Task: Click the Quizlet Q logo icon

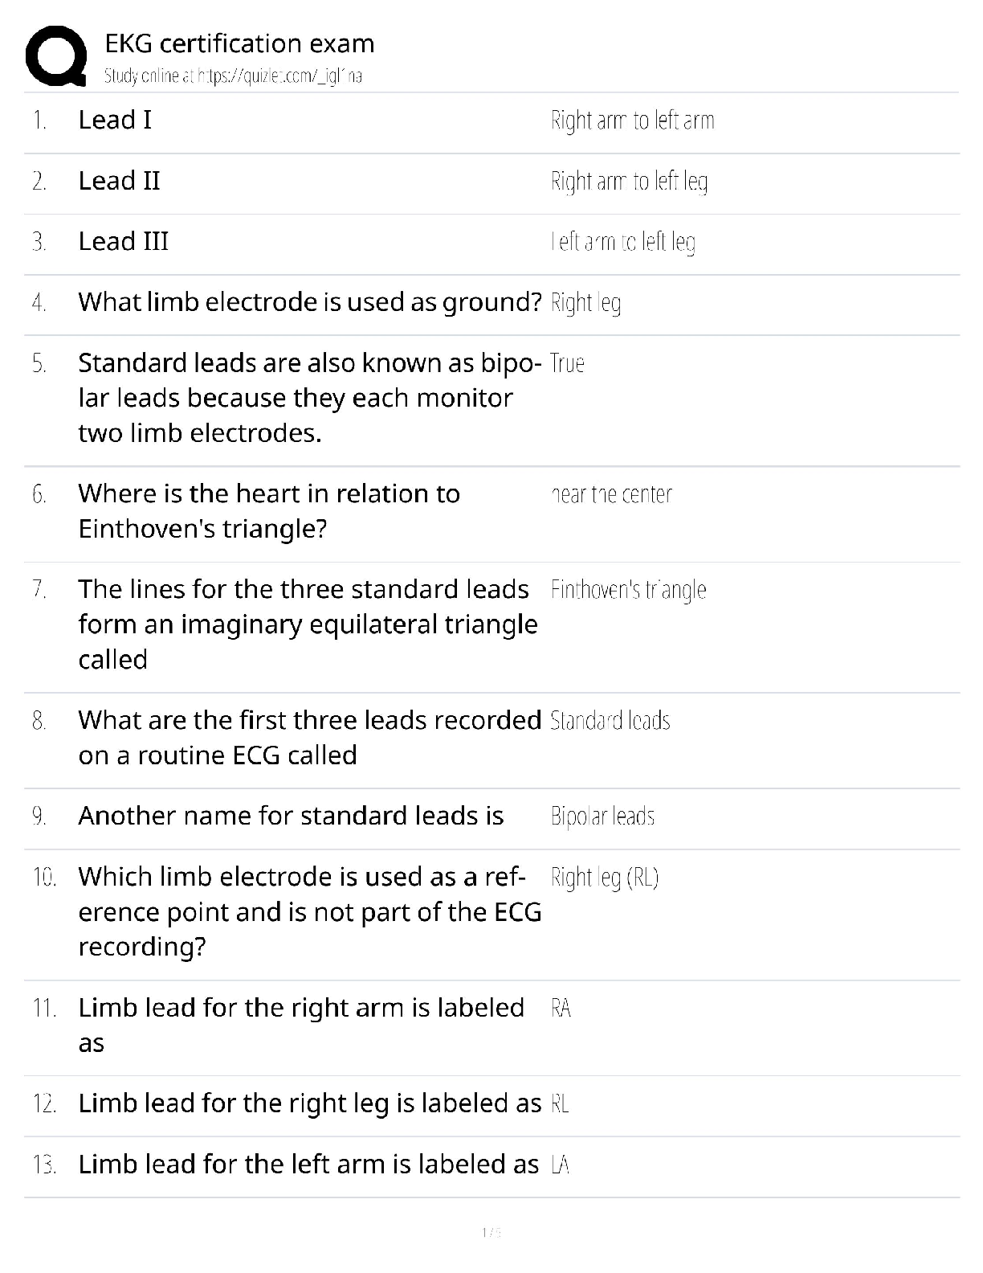Action: [56, 56]
